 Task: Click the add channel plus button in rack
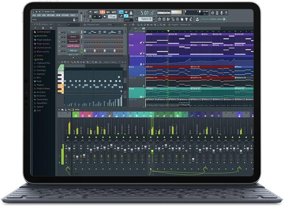pyautogui.click(x=73, y=57)
